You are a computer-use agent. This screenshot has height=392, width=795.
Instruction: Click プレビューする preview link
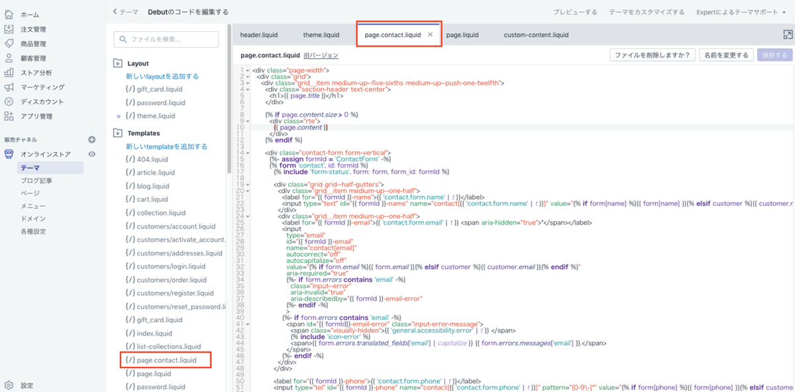[575, 12]
